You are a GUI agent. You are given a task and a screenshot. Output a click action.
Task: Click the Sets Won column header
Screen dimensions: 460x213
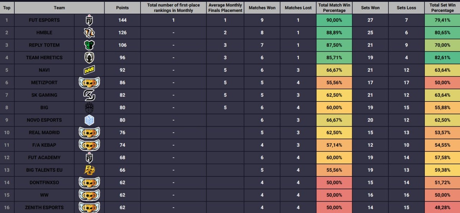click(x=370, y=8)
